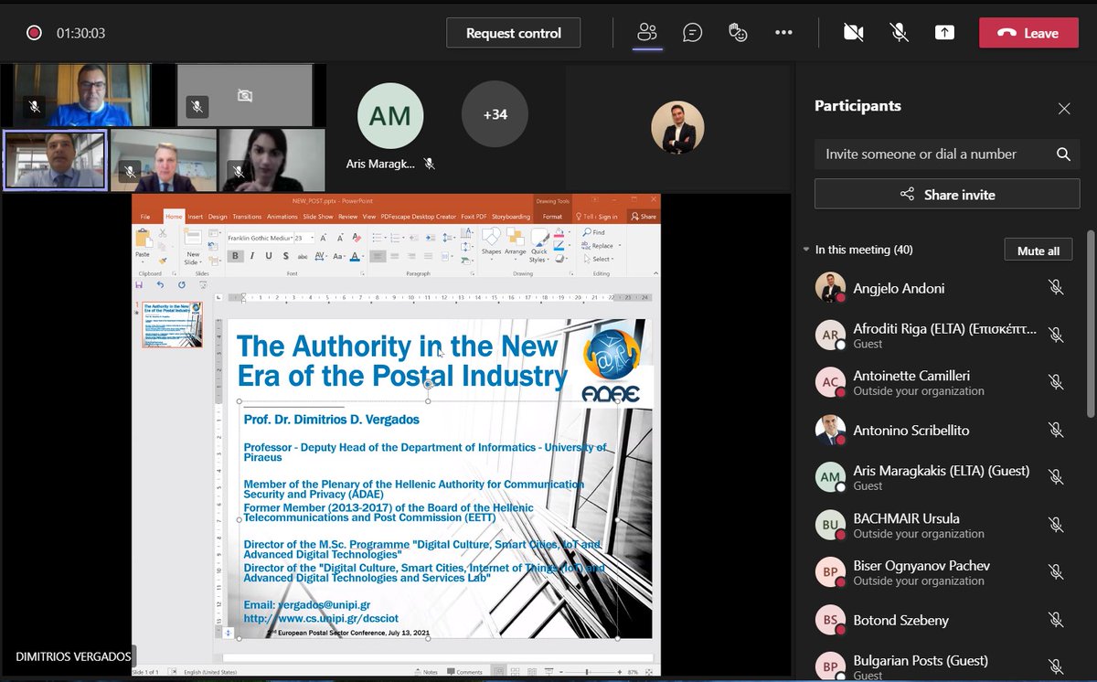This screenshot has height=682, width=1097.
Task: Click Find in PowerPoint Editing group
Action: click(594, 232)
